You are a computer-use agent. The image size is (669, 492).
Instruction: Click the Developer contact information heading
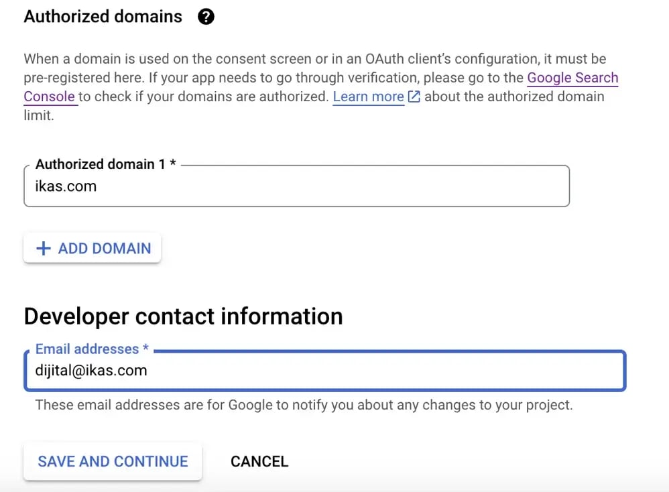coord(184,316)
